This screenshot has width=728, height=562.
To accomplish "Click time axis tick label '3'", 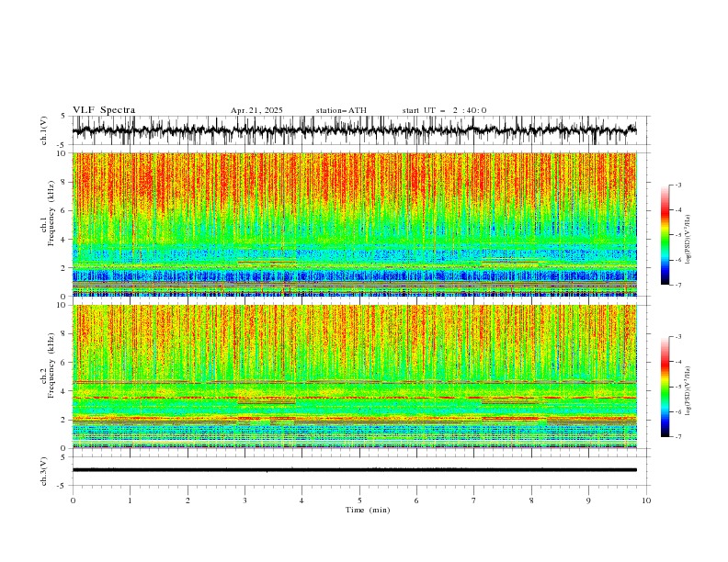I will 245,500.
